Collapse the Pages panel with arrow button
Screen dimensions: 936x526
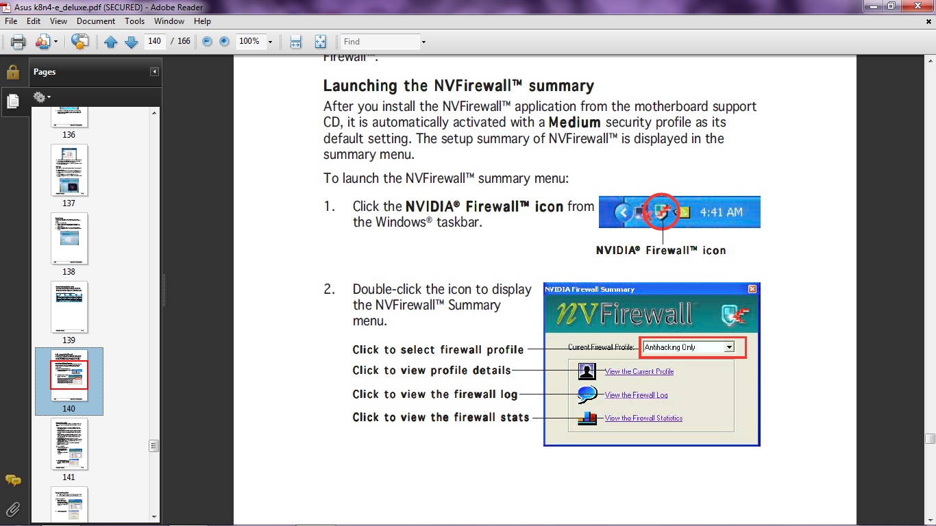coord(155,72)
